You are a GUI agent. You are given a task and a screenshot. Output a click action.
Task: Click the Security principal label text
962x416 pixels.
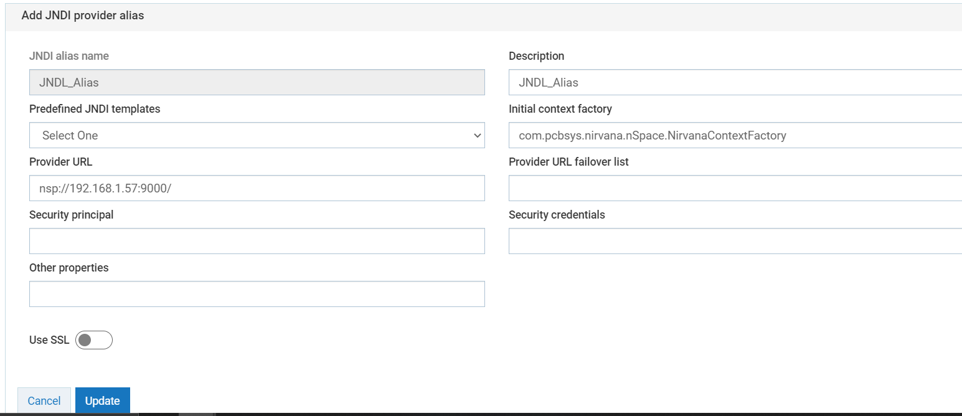pyautogui.click(x=71, y=215)
